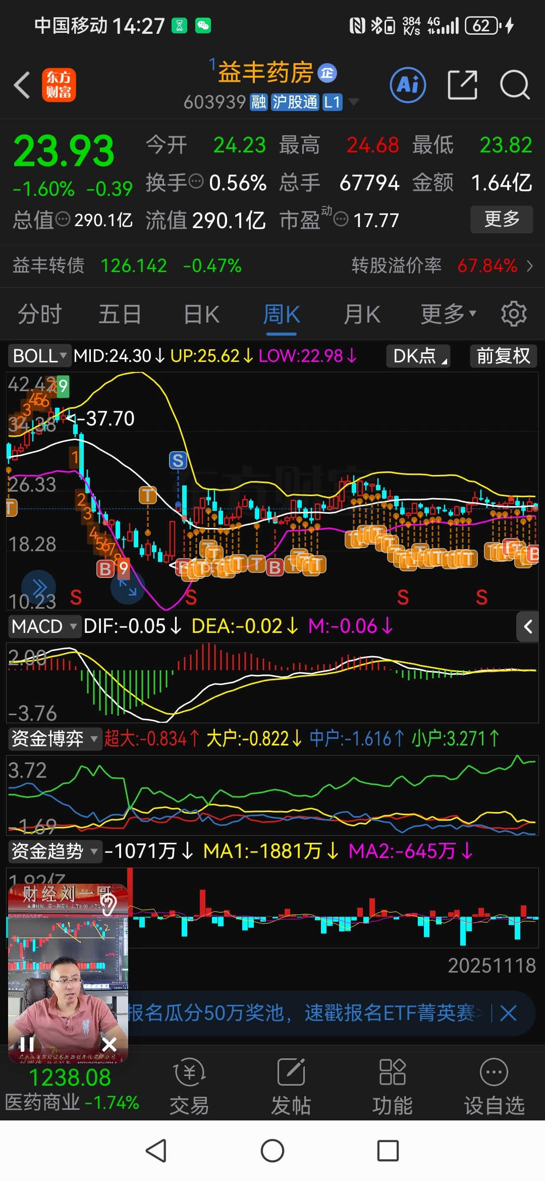
Task: Tap the enterprise badge beside 益丰药房
Action: coord(327,73)
